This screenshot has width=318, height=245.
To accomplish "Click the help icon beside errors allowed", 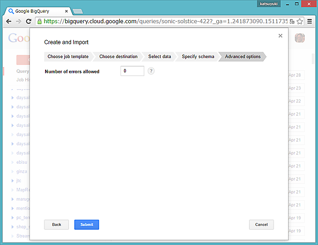I will (x=151, y=71).
